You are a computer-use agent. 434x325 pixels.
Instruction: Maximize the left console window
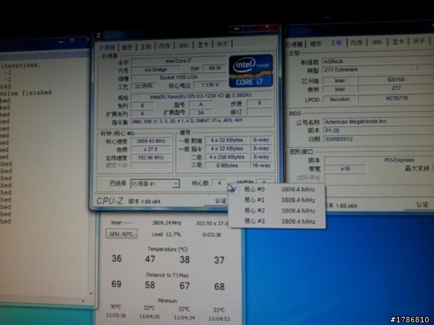[x=73, y=41]
